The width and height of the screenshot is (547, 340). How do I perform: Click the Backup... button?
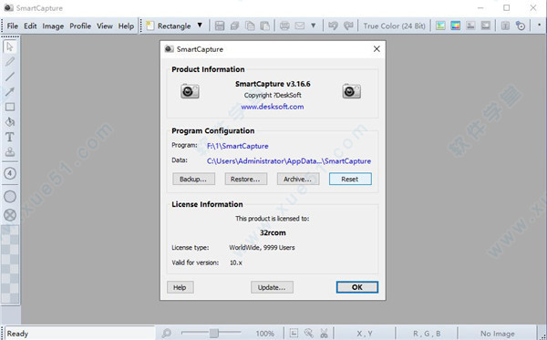193,179
